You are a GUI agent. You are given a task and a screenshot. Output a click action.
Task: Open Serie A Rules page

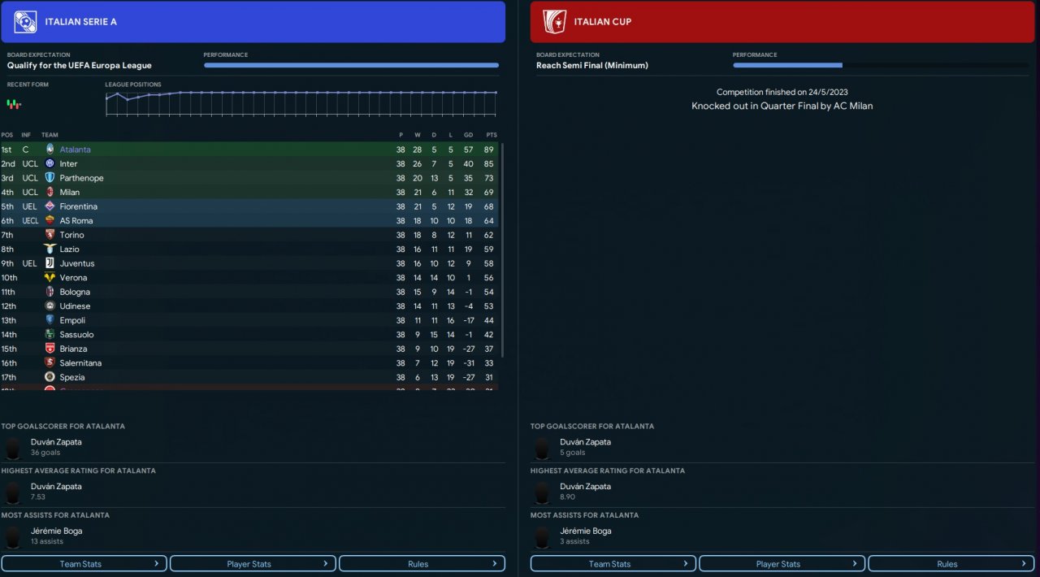422,564
